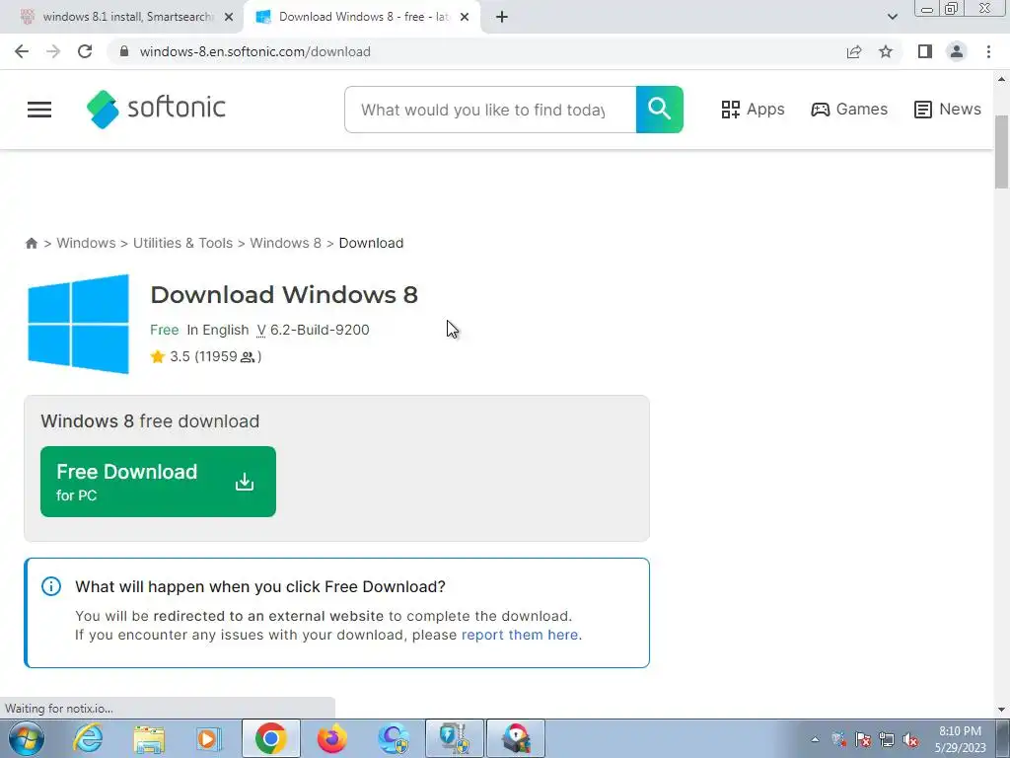The width and height of the screenshot is (1010, 758).
Task: Click the vertical page scrollbar thumb
Action: (1002, 152)
